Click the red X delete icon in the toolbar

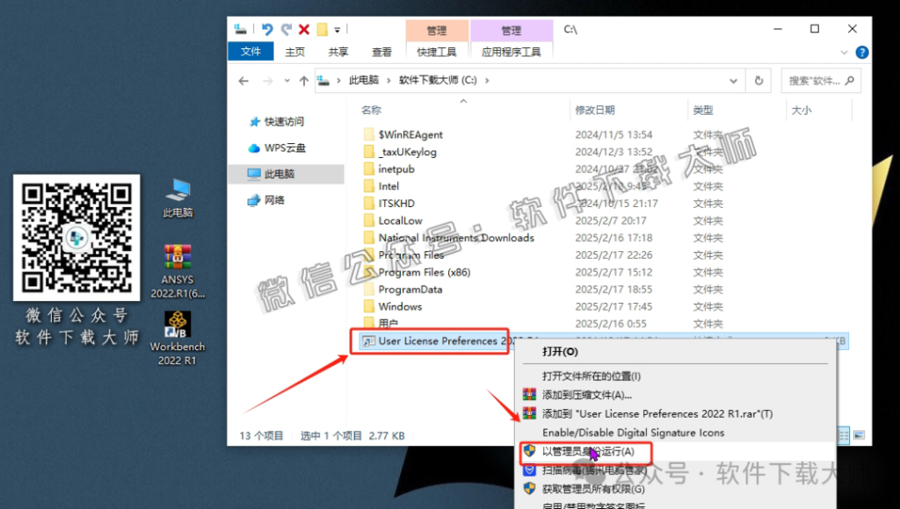pos(303,28)
